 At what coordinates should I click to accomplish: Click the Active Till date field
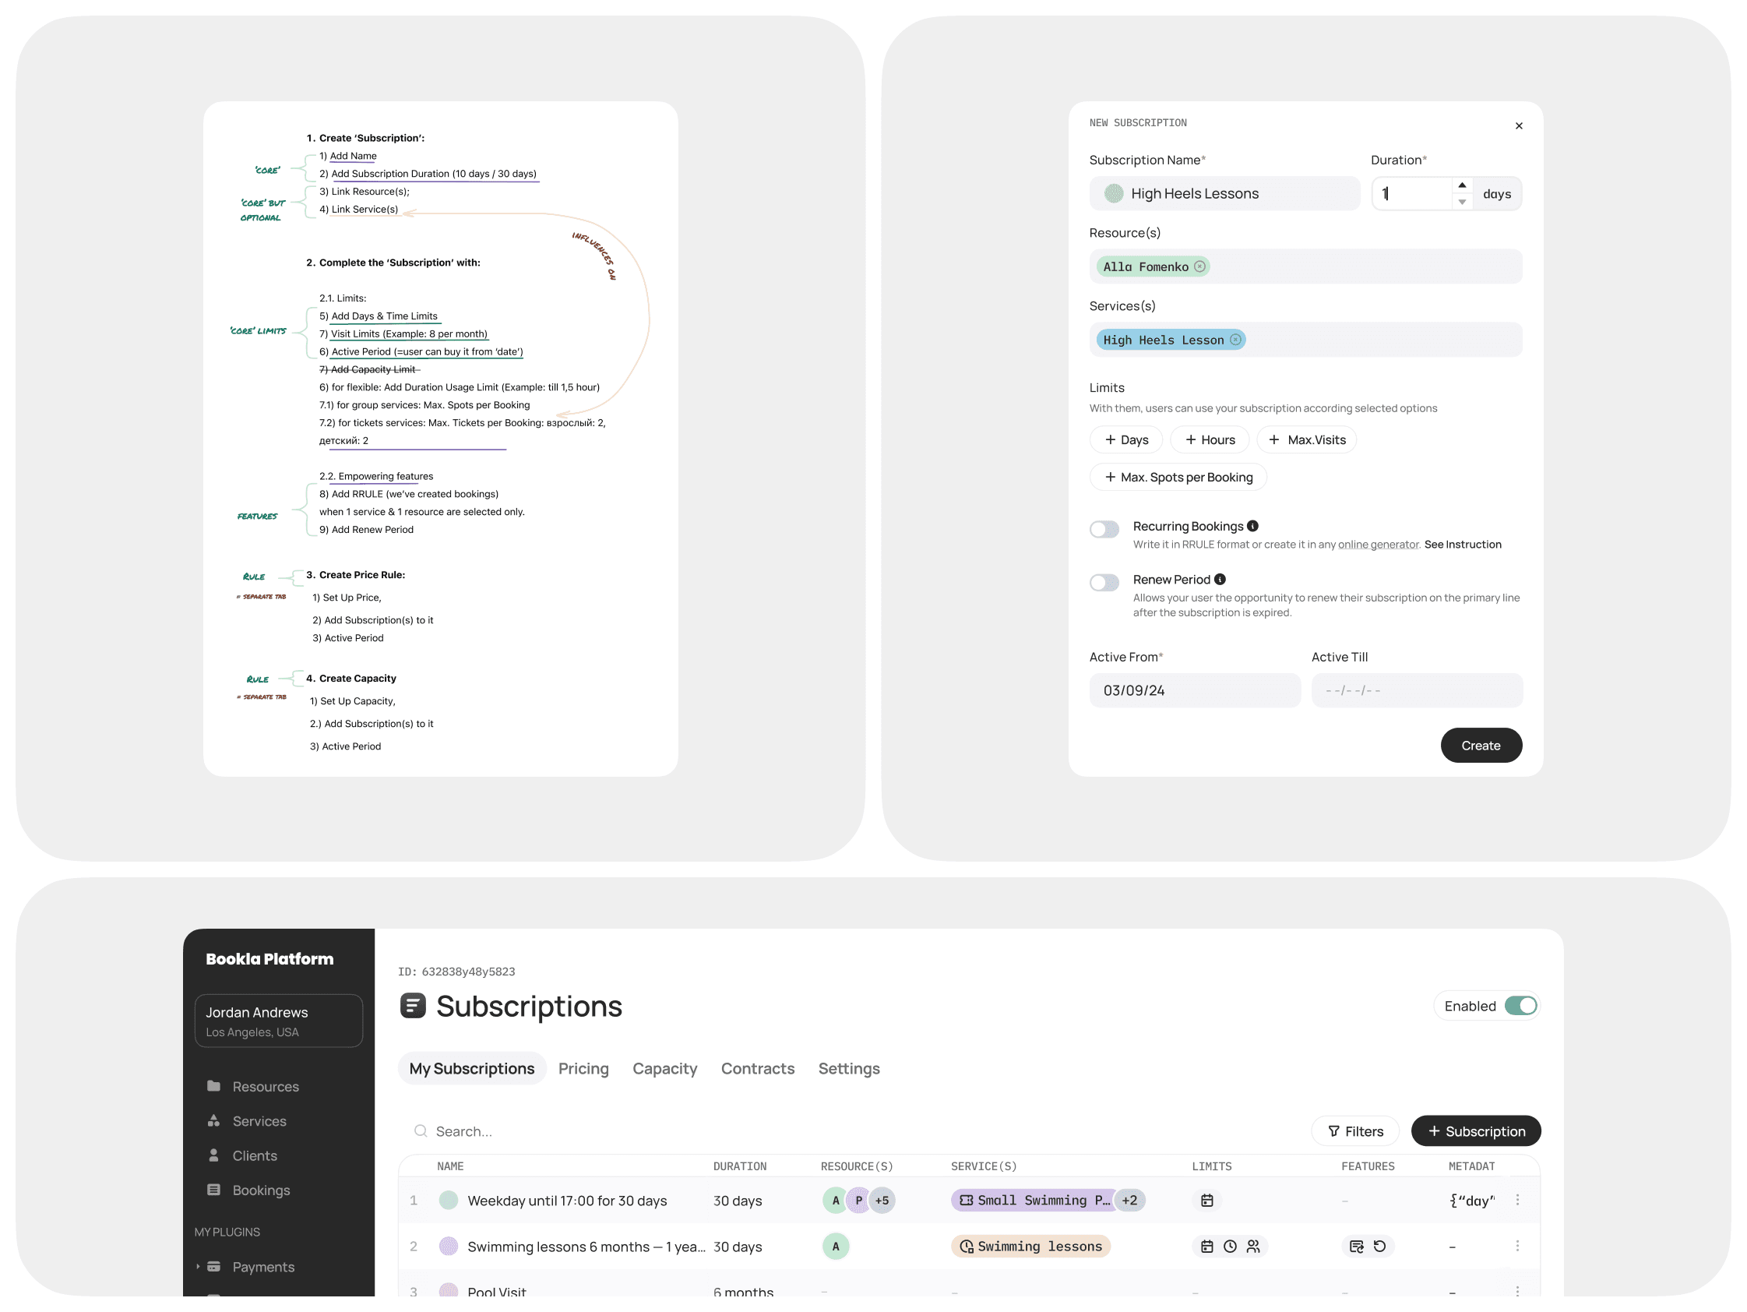coord(1416,690)
